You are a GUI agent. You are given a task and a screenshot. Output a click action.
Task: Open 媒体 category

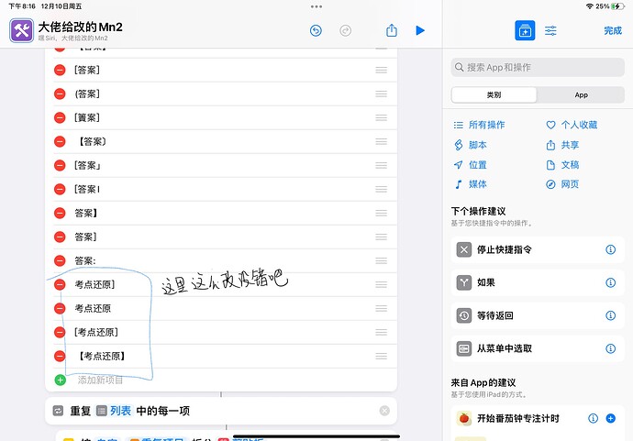tap(471, 184)
